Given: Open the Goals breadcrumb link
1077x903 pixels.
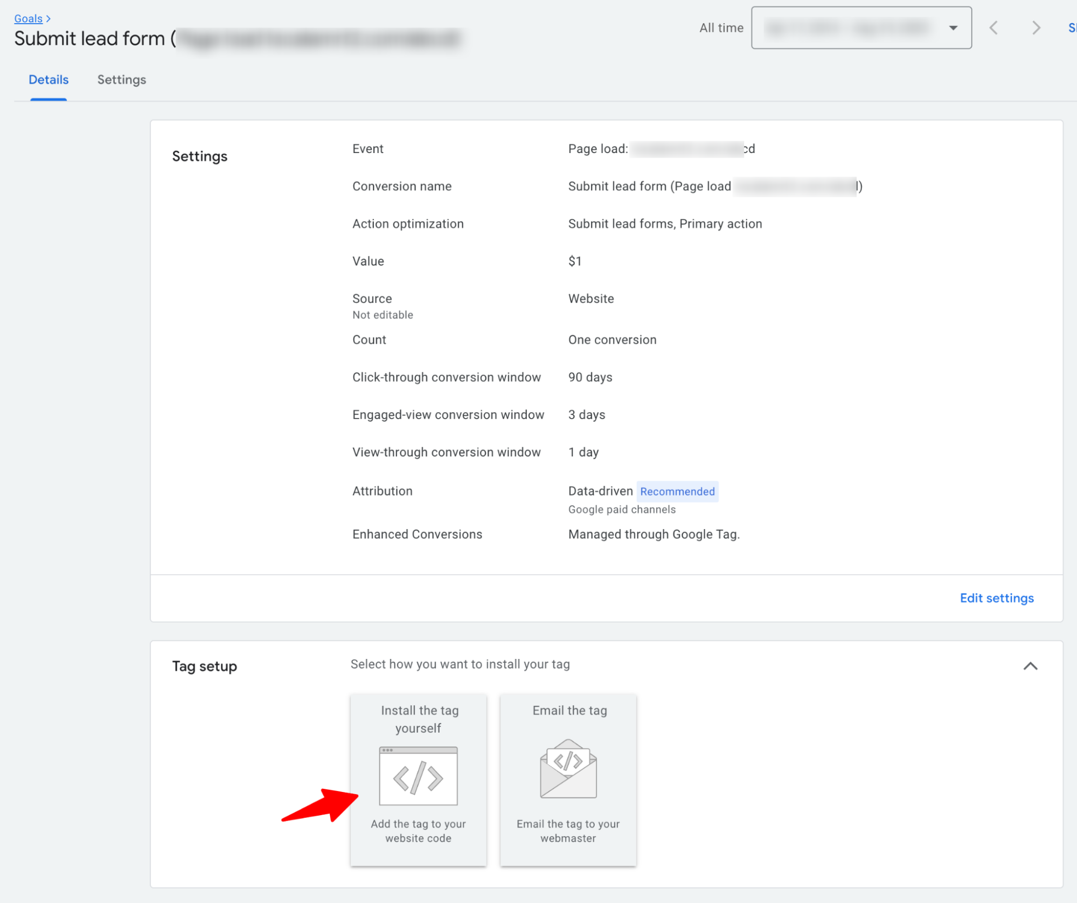Looking at the screenshot, I should [28, 18].
